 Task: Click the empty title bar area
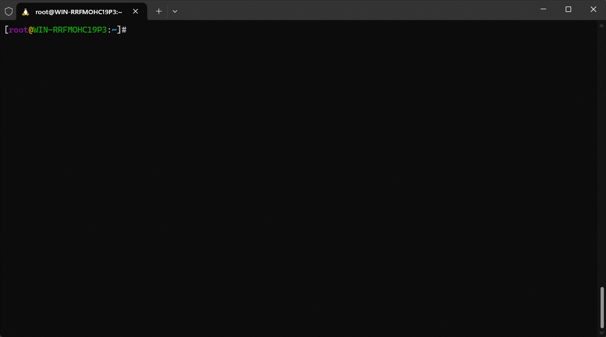354,10
